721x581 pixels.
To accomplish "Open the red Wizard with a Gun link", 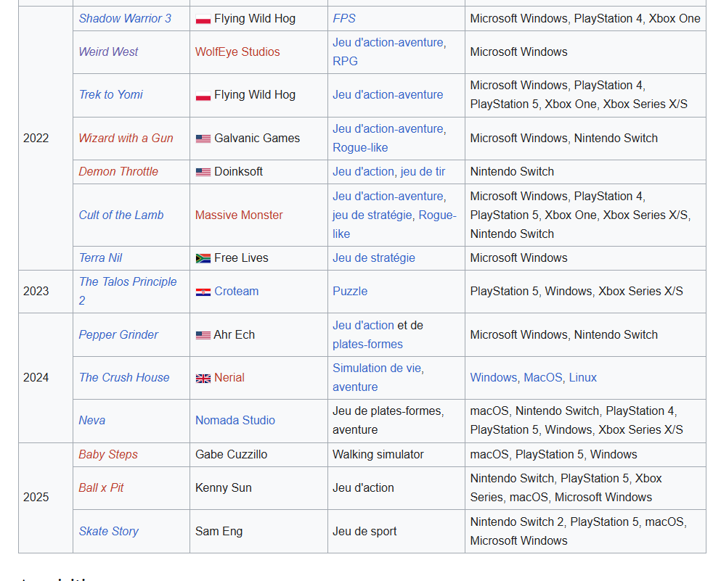I will (x=126, y=139).
